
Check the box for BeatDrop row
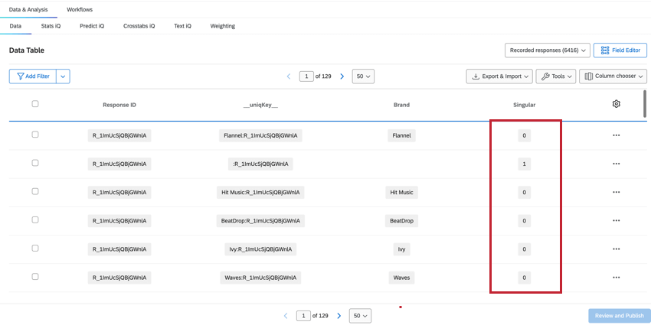[35, 220]
